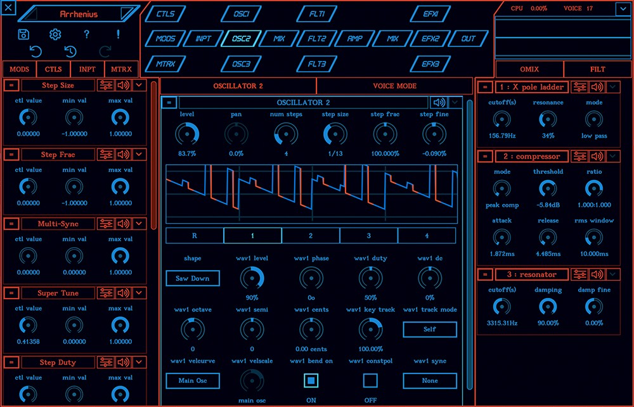Image resolution: width=634 pixels, height=407 pixels.
Task: Click the wav1 level knob
Action: (252, 278)
